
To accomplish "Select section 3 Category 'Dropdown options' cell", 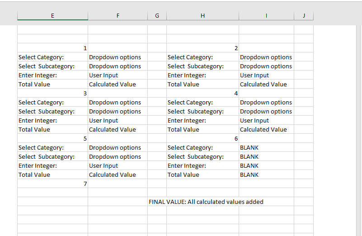I will pos(118,102).
